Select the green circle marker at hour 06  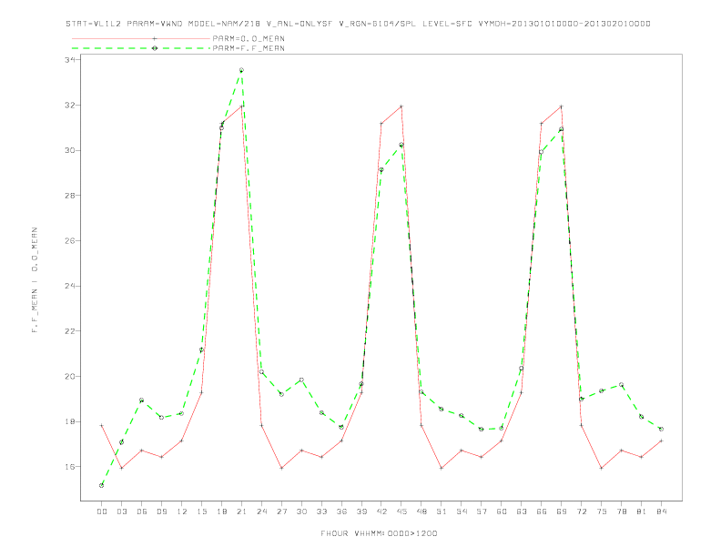tap(142, 400)
